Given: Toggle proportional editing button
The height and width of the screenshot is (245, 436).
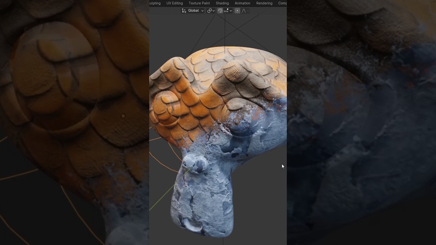Looking at the screenshot, I should (237, 11).
